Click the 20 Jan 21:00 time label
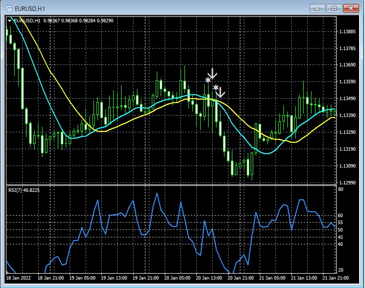The width and height of the screenshot is (365, 288). [x=241, y=278]
